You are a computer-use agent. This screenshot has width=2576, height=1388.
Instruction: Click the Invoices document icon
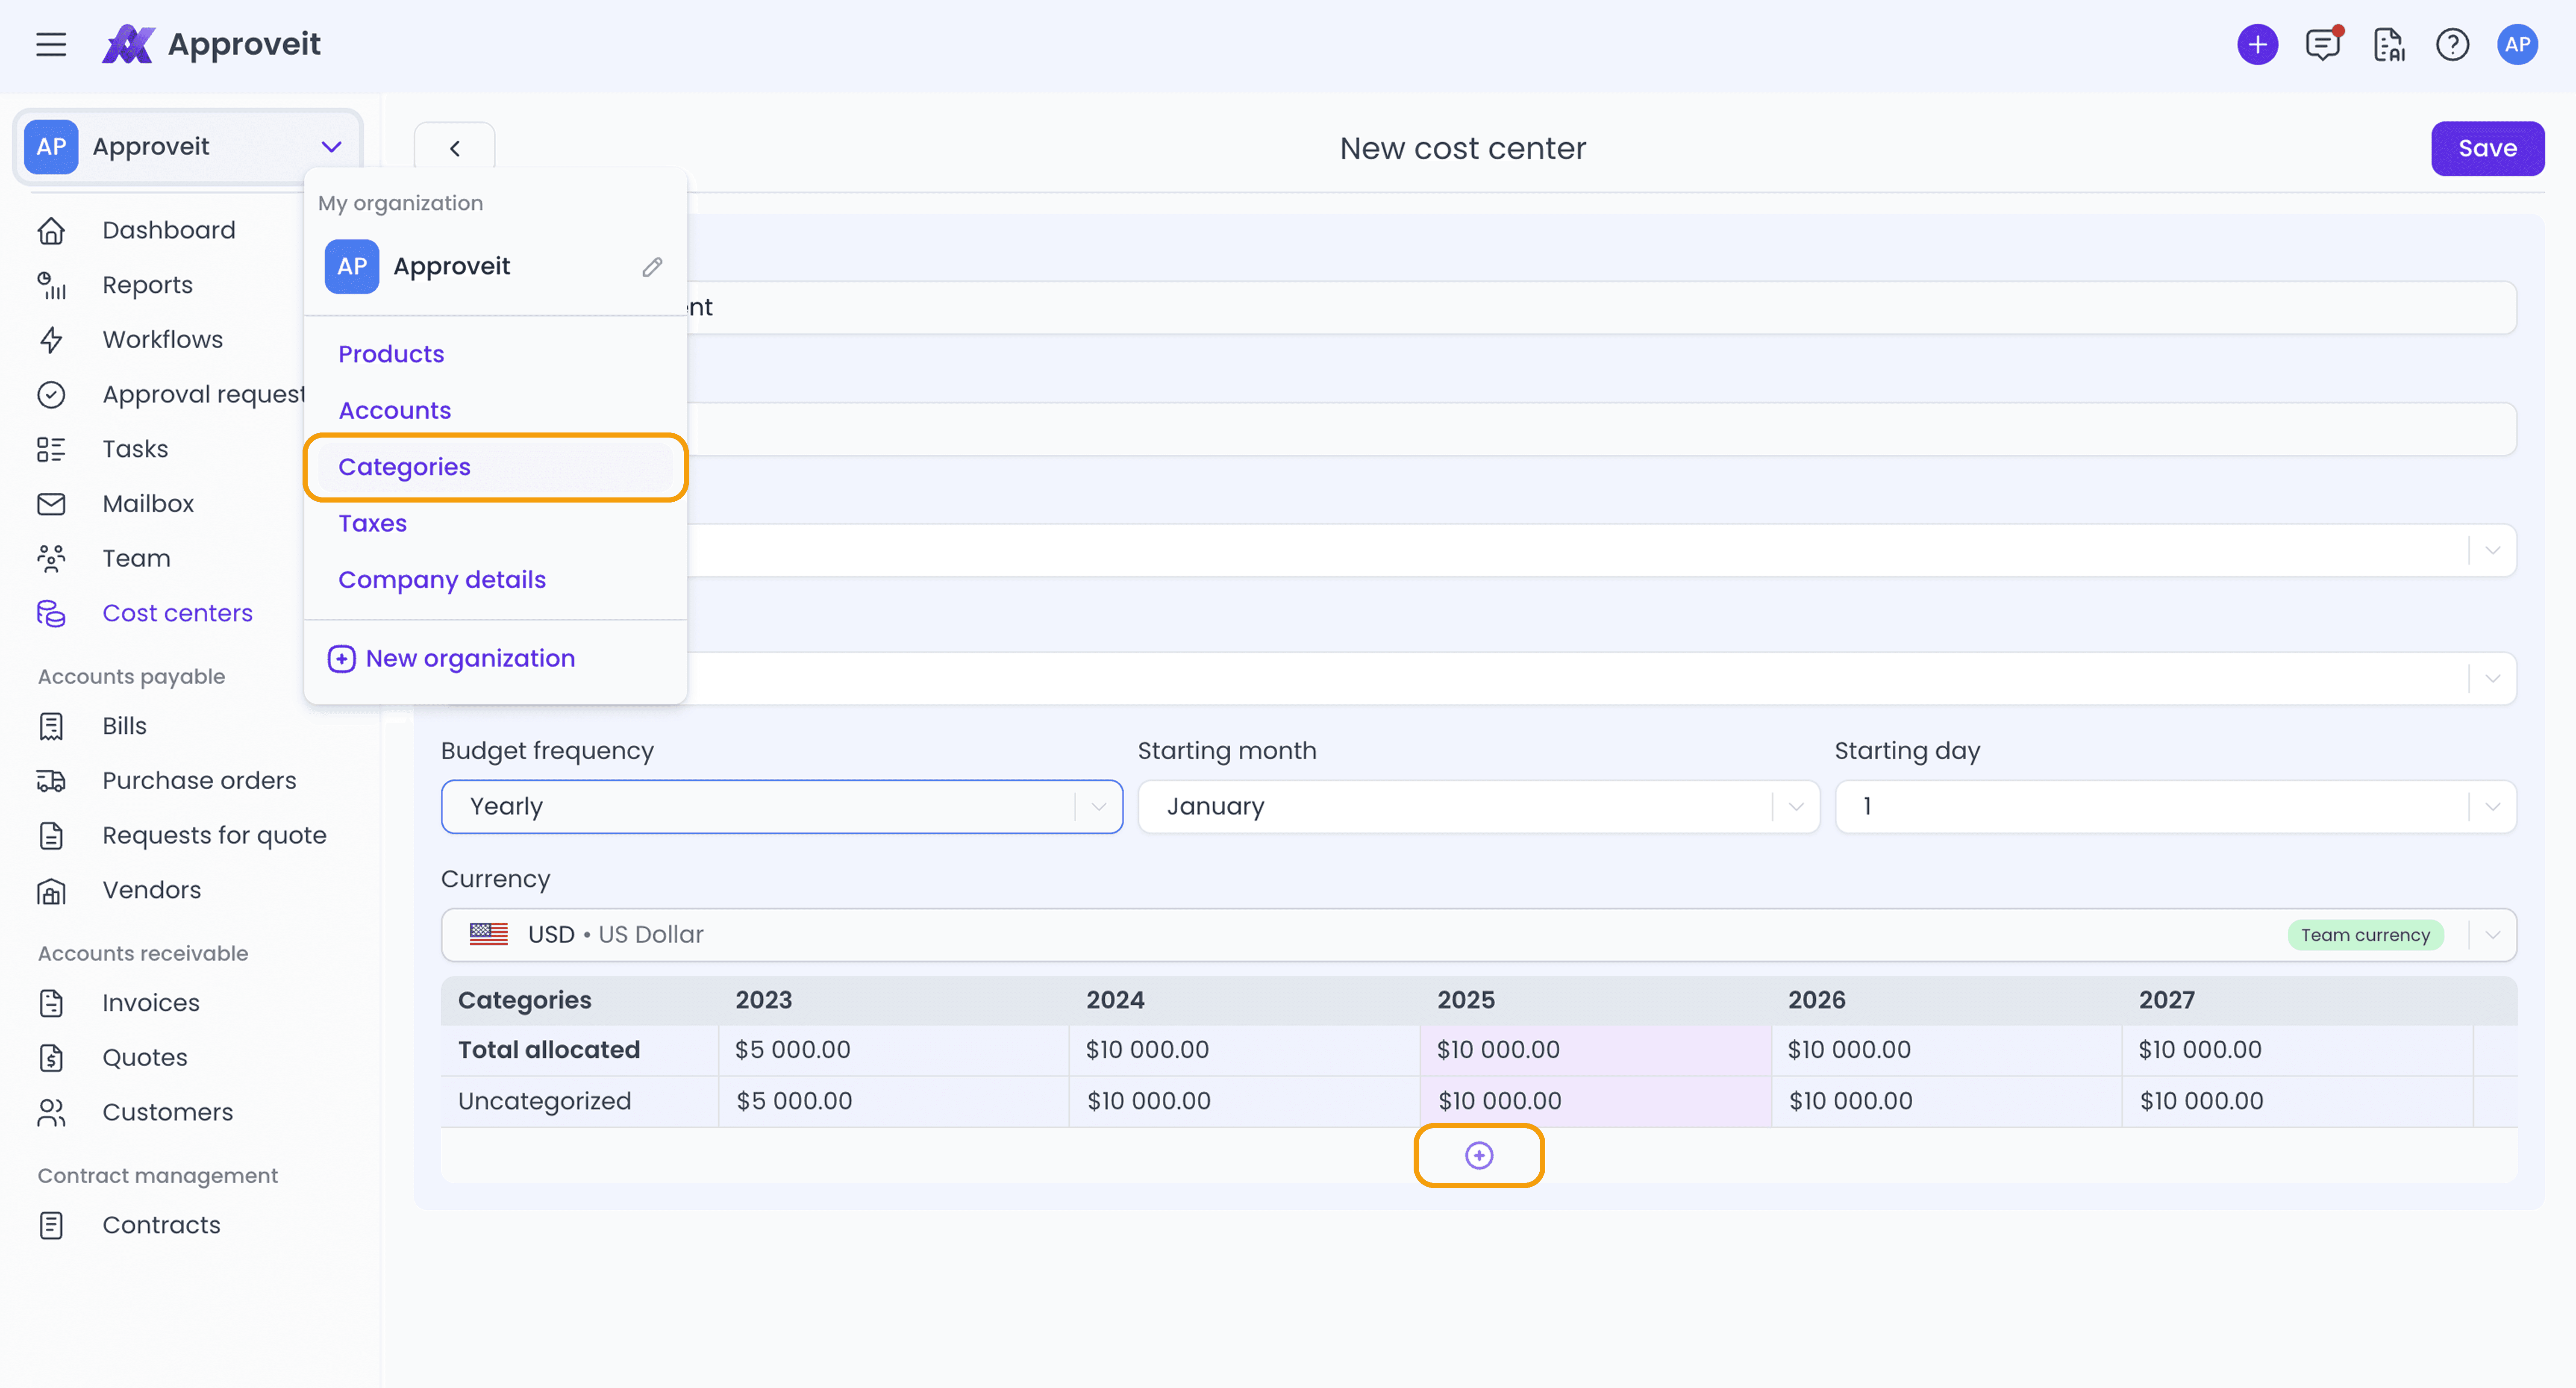tap(51, 1003)
